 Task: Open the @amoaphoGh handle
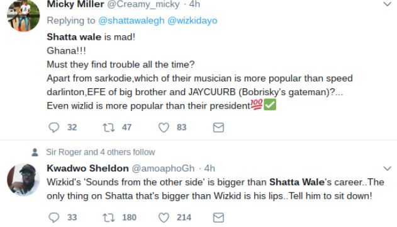pyautogui.click(x=163, y=168)
